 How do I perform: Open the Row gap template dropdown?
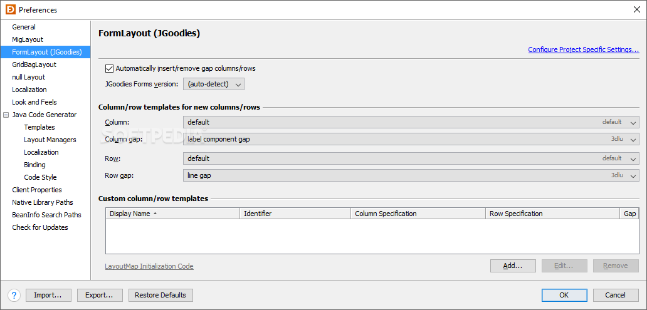(411, 175)
